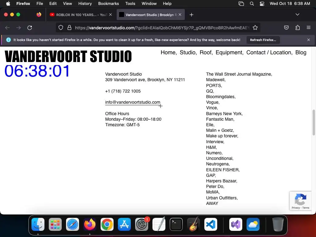316x237 pixels.
Task: Open the weather cloud app in Dock
Action: 253,224
